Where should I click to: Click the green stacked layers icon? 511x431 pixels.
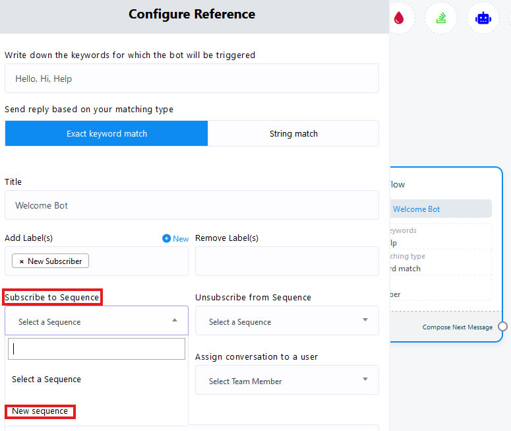point(441,18)
